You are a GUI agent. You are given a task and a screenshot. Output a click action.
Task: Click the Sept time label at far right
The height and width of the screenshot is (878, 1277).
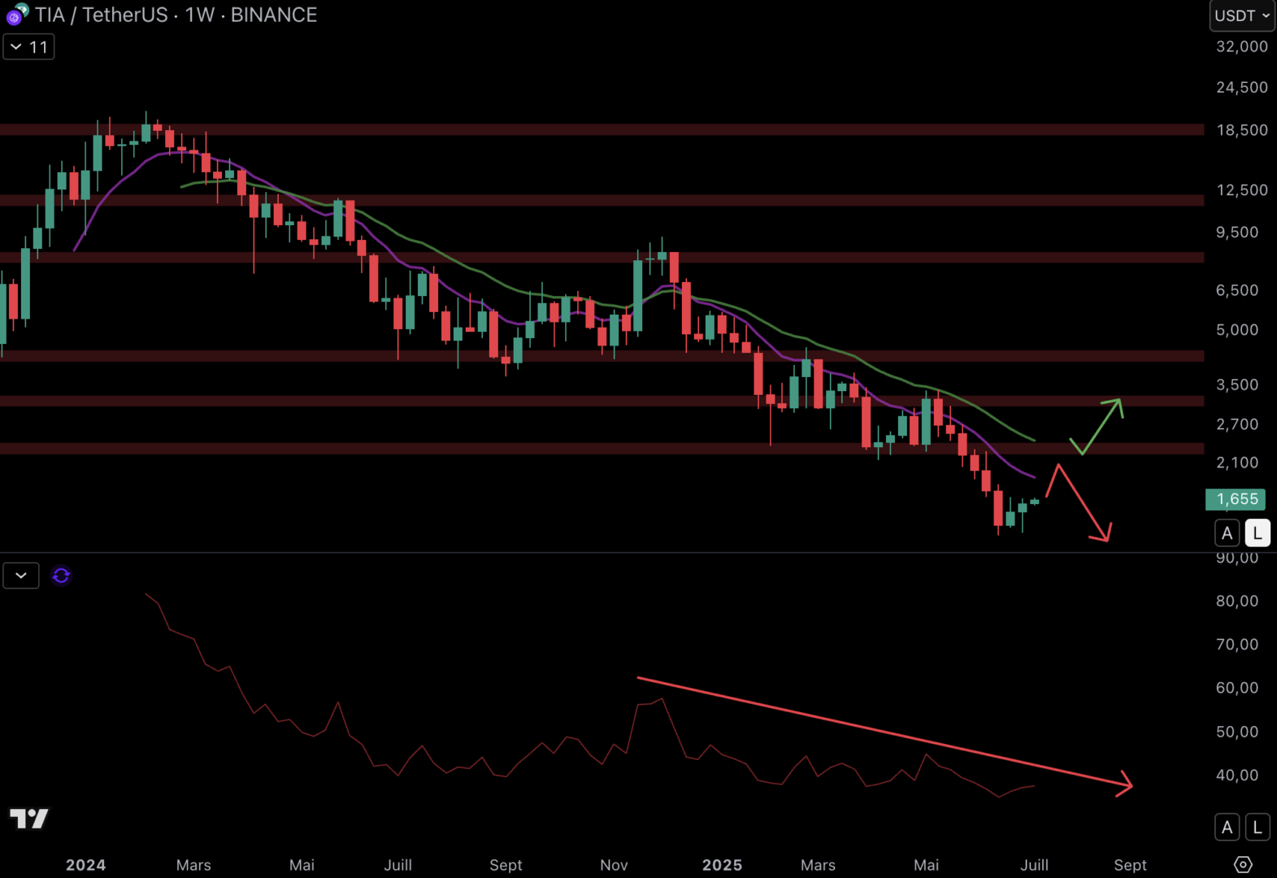pos(1130,865)
